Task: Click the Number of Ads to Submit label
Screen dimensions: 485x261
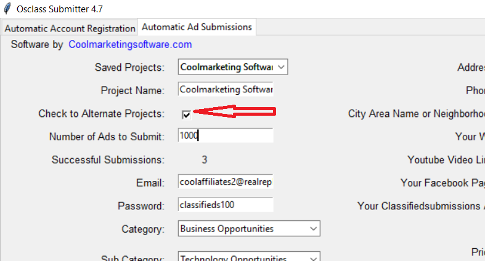Action: 107,137
